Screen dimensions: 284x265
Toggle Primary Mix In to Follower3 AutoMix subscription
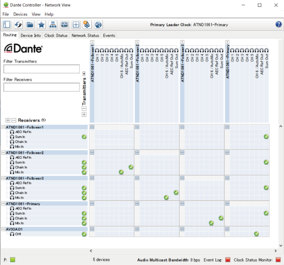click(211, 223)
